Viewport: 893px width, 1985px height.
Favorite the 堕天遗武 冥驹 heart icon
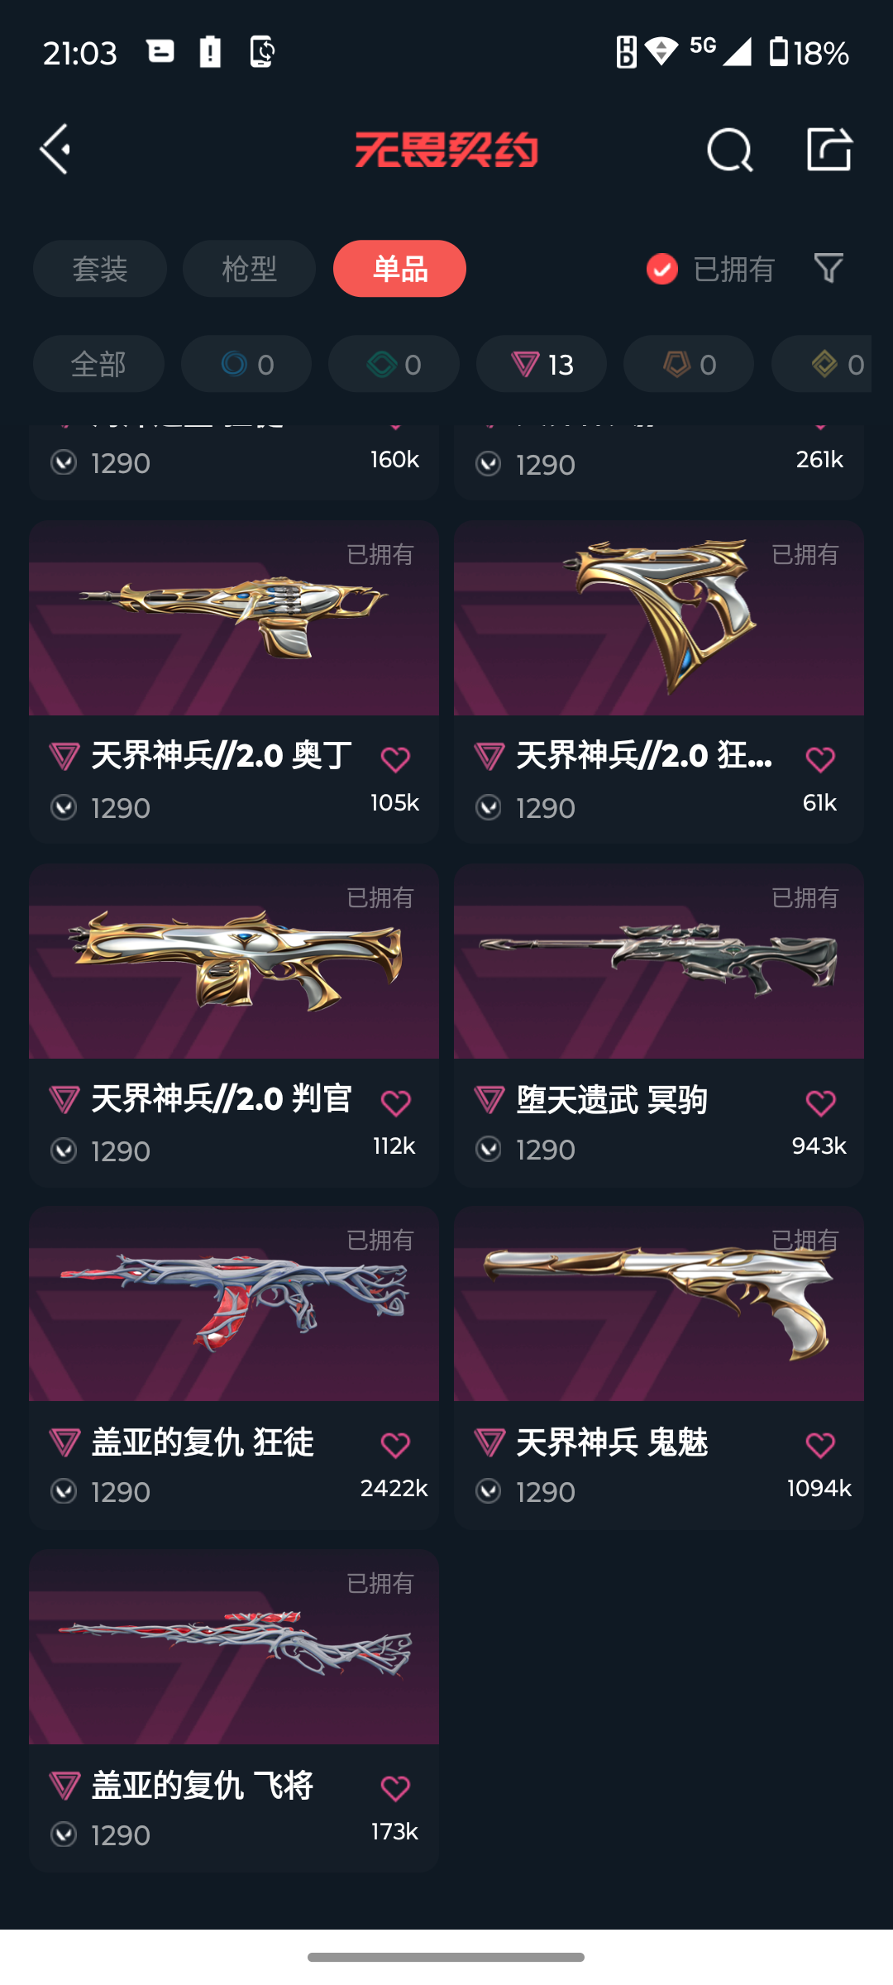(x=820, y=1103)
